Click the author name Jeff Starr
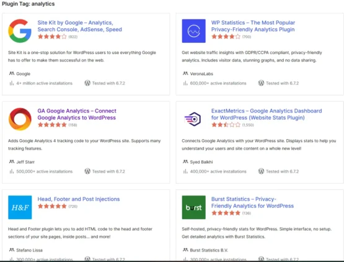344x262 pixels. click(x=25, y=162)
